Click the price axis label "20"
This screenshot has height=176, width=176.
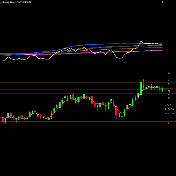pyautogui.click(x=169, y=81)
